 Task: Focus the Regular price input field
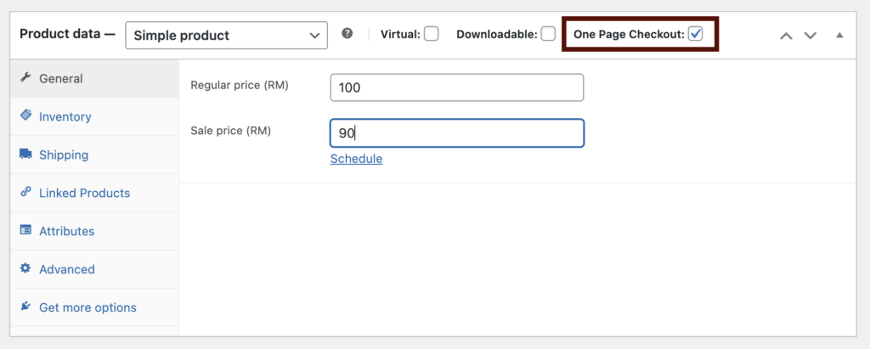pos(456,87)
